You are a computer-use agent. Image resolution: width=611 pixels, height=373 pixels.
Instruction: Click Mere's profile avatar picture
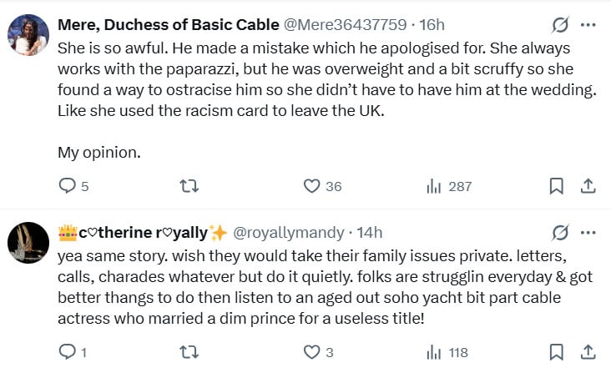[x=28, y=35]
